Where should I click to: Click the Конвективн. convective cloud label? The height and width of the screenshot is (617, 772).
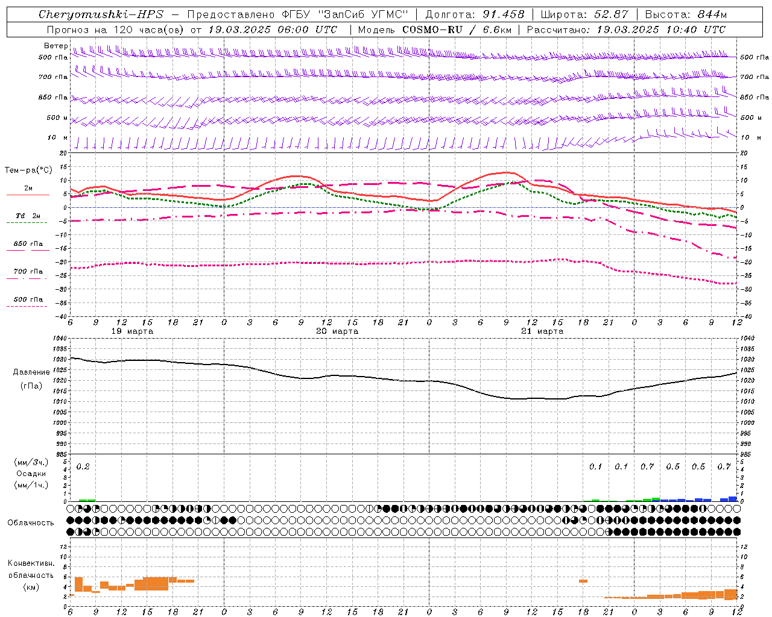click(31, 563)
